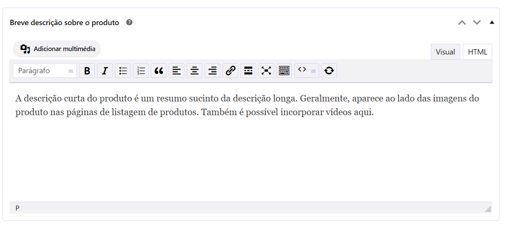
Task: Insert the read more tag
Action: (248, 71)
